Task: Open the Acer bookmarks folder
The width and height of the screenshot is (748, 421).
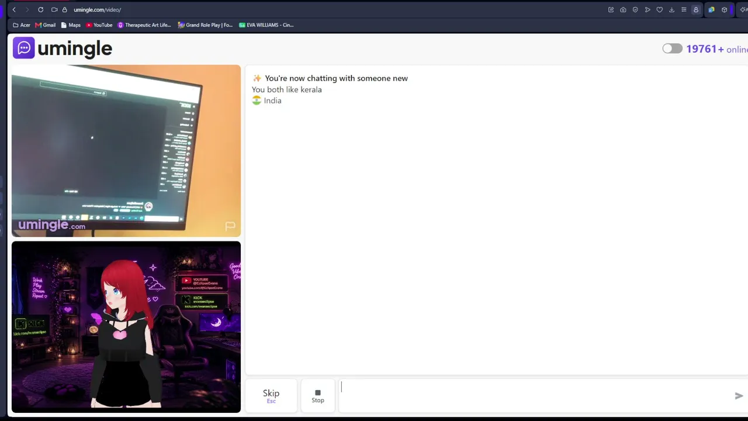Action: pos(22,25)
